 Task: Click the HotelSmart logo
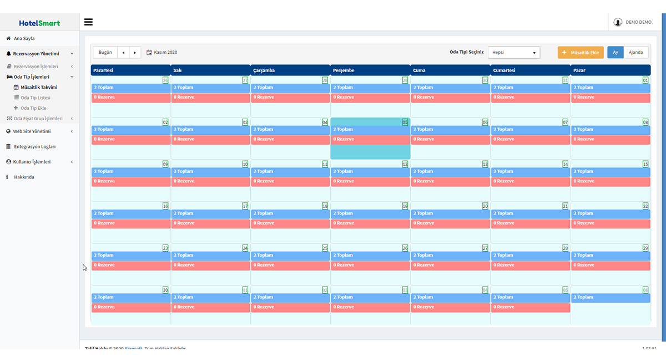(x=39, y=23)
